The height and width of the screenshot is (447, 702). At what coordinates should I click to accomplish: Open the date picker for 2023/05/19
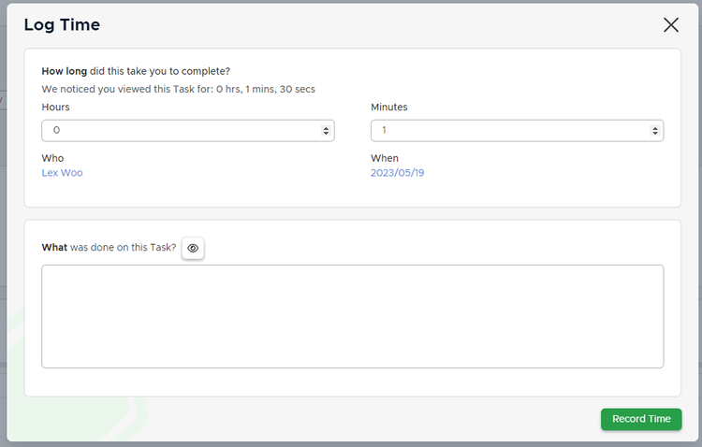[x=397, y=173]
